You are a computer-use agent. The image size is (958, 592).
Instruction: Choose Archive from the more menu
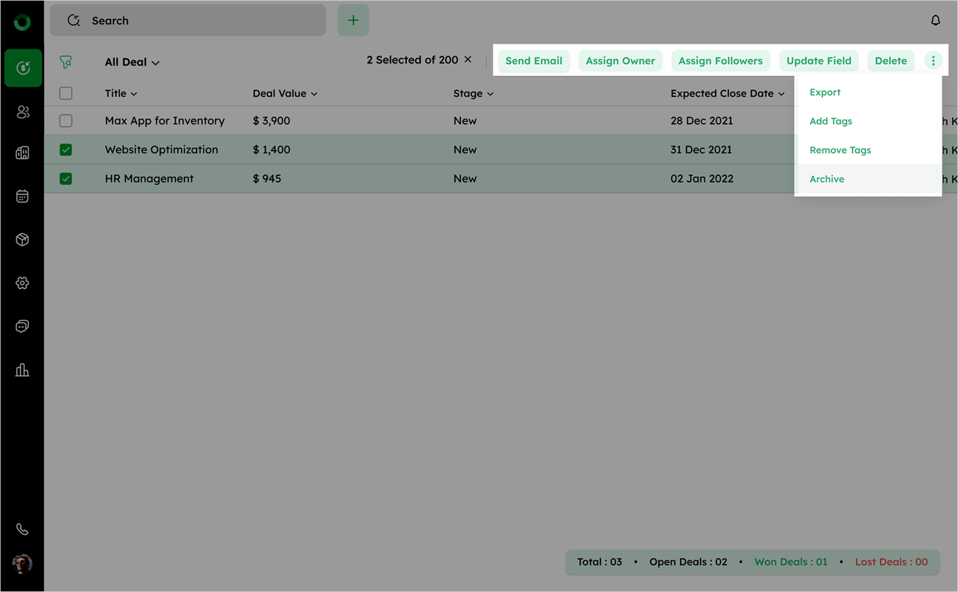point(827,179)
